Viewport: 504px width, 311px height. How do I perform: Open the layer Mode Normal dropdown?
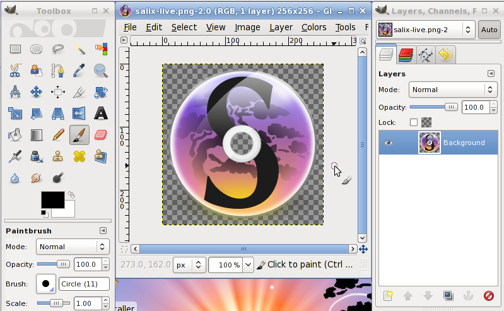pyautogui.click(x=453, y=90)
